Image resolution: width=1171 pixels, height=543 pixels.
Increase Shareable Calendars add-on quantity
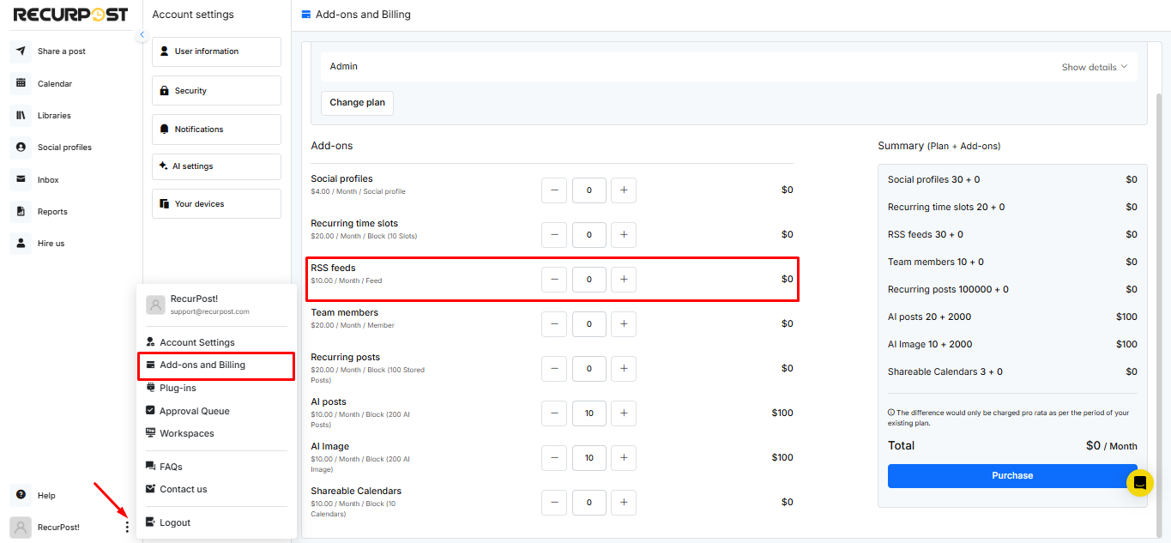pyautogui.click(x=624, y=503)
